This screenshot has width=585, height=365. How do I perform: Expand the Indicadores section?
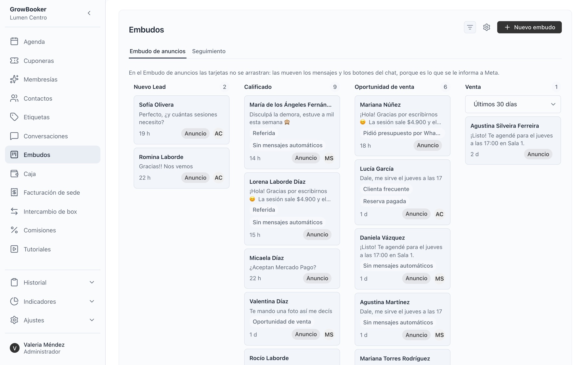53,301
